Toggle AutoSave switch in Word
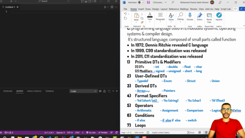Viewport: 245px width, 138px height. pyautogui.click(x=141, y=2)
